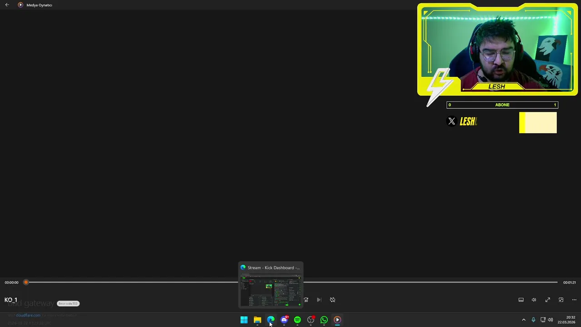Go back with the arrow in Media Player
581x327 pixels.
[x=7, y=5]
